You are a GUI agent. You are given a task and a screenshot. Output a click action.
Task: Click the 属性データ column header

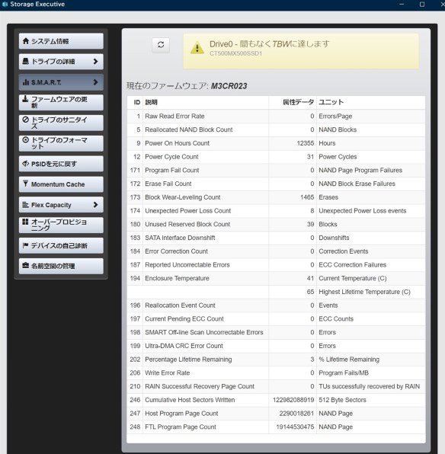pos(298,102)
